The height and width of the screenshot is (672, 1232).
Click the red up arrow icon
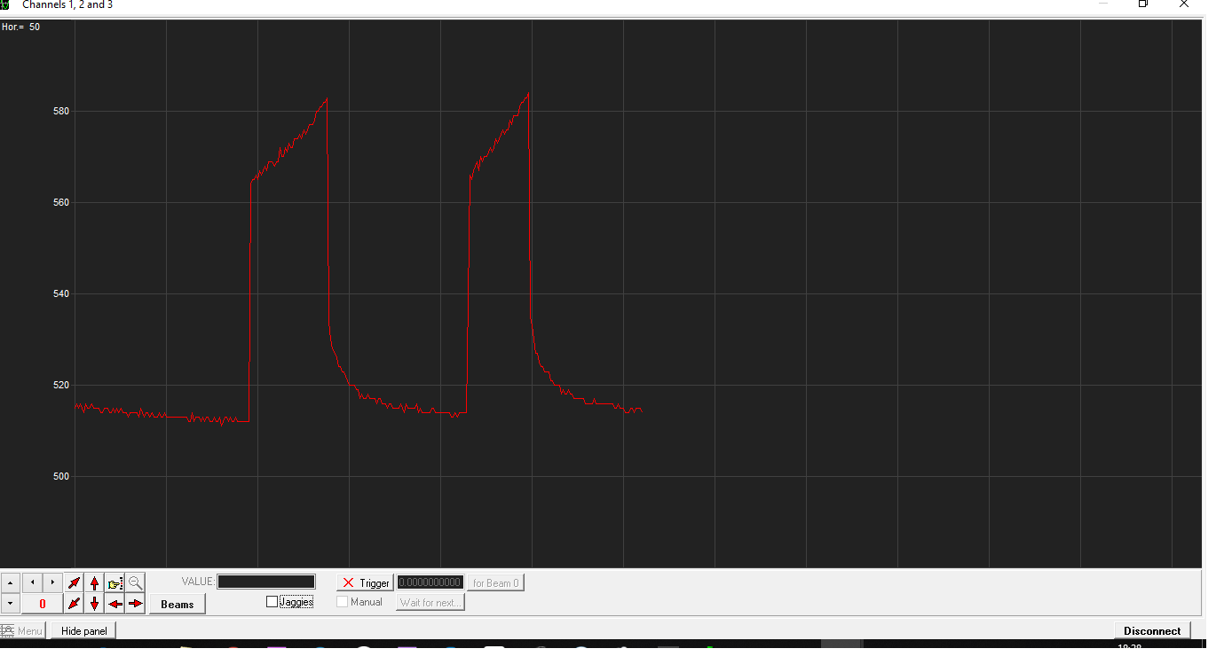[x=95, y=583]
